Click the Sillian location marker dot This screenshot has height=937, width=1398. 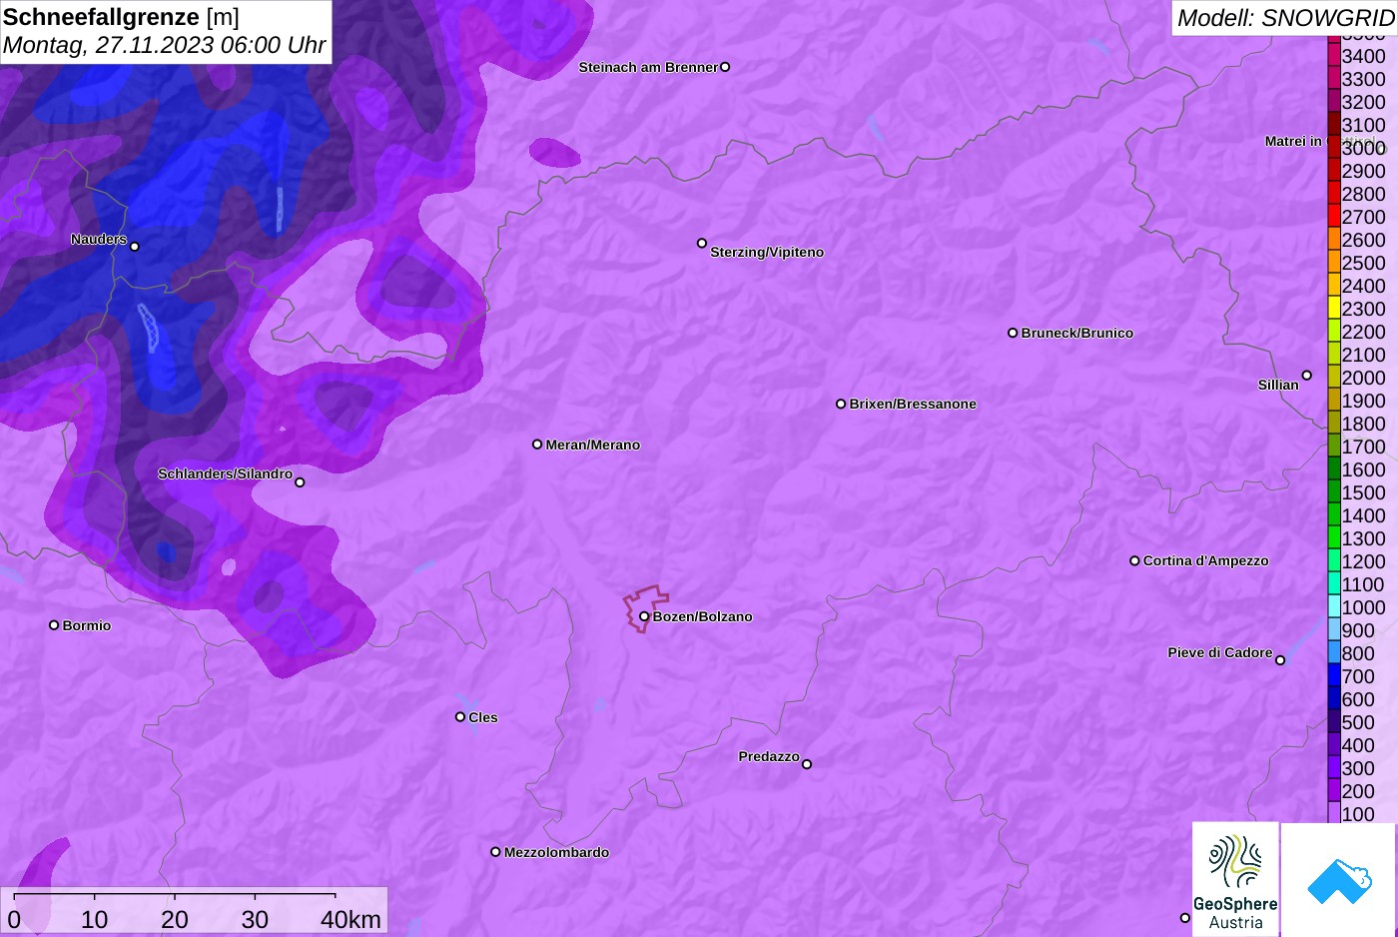[x=1306, y=376]
